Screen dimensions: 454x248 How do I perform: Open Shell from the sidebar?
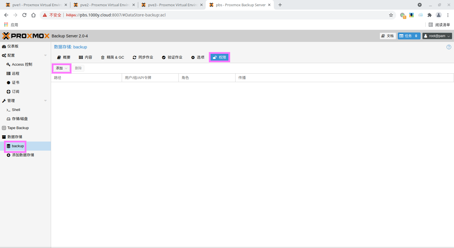click(16, 110)
